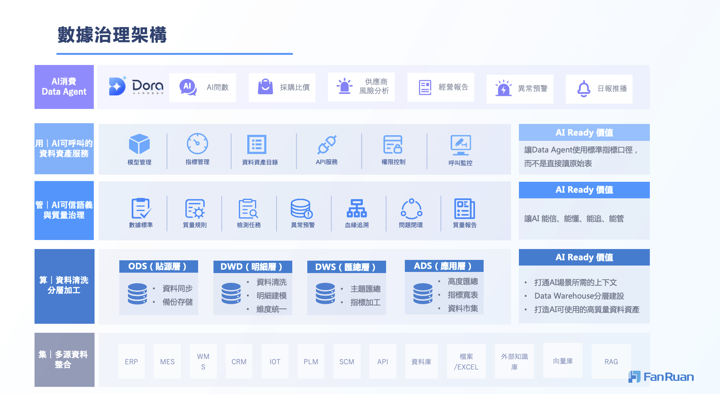The image size is (720, 394).
Task: Select the 數據標準 clipboard check icon
Action: (x=141, y=208)
